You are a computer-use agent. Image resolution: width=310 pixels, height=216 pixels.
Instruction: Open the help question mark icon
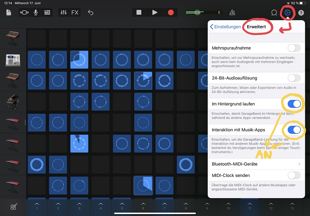click(301, 13)
